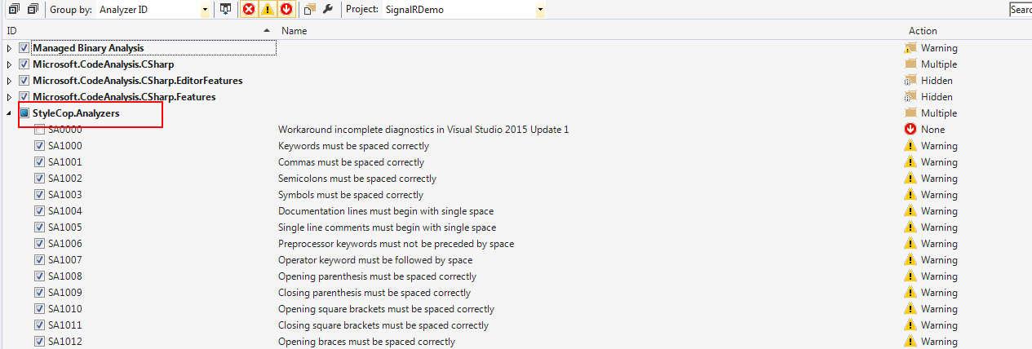Image resolution: width=1032 pixels, height=349 pixels.
Task: Click SA1008 warning triangle icon
Action: (x=910, y=276)
